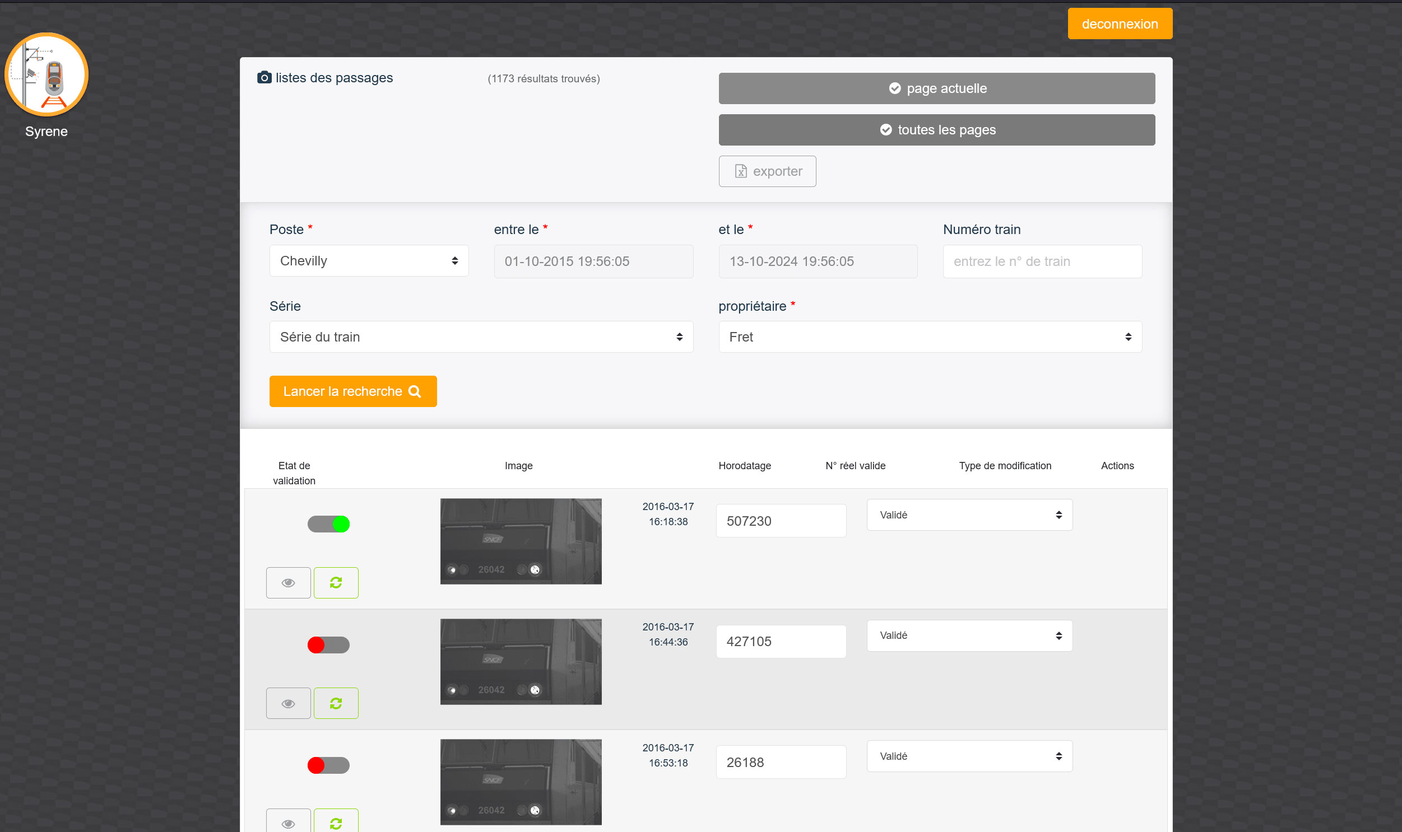Click the eye icon for passage 507230
The width and height of the screenshot is (1402, 832).
(x=289, y=582)
